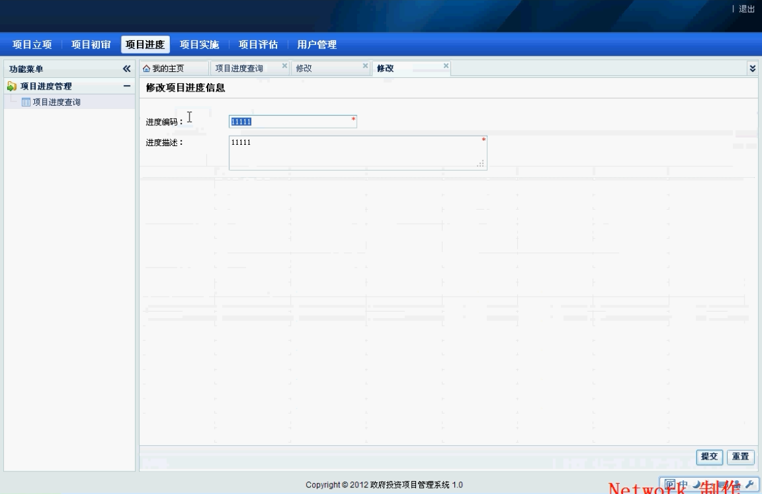Click the 进度描述： label

pos(164,142)
